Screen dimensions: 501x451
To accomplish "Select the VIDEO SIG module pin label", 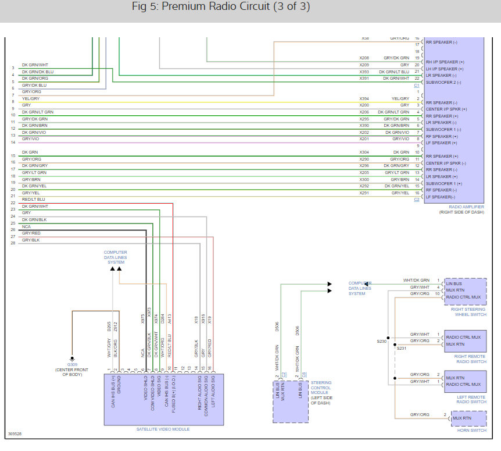I will point(159,386).
